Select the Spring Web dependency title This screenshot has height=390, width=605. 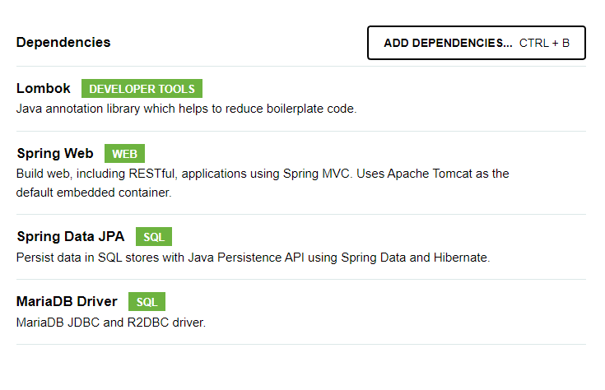pyautogui.click(x=55, y=154)
